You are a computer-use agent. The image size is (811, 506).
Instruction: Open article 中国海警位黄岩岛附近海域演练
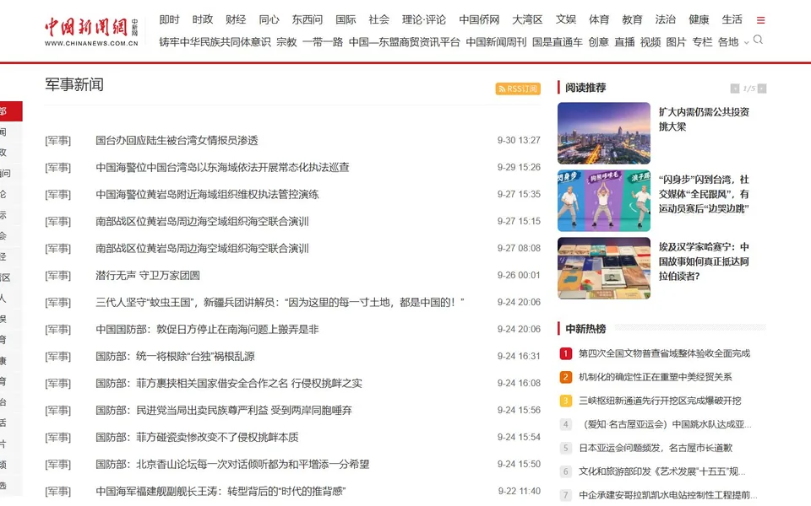coord(208,194)
